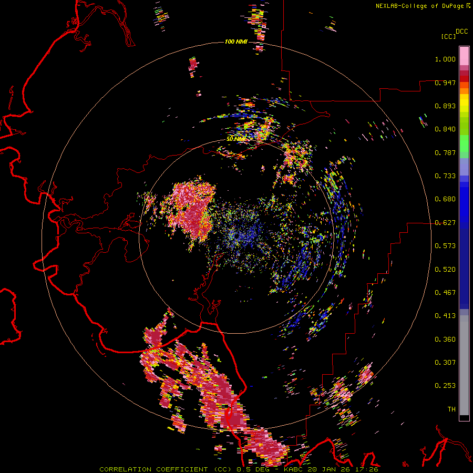Screen dimensions: 473x473
Task: Click the 0.467 legend value
Action: coord(445,293)
